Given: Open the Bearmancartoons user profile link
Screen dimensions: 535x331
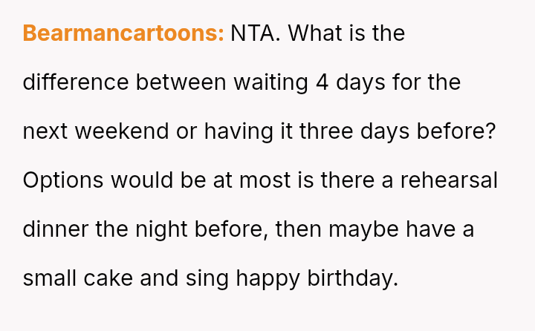Looking at the screenshot, I should tap(123, 33).
